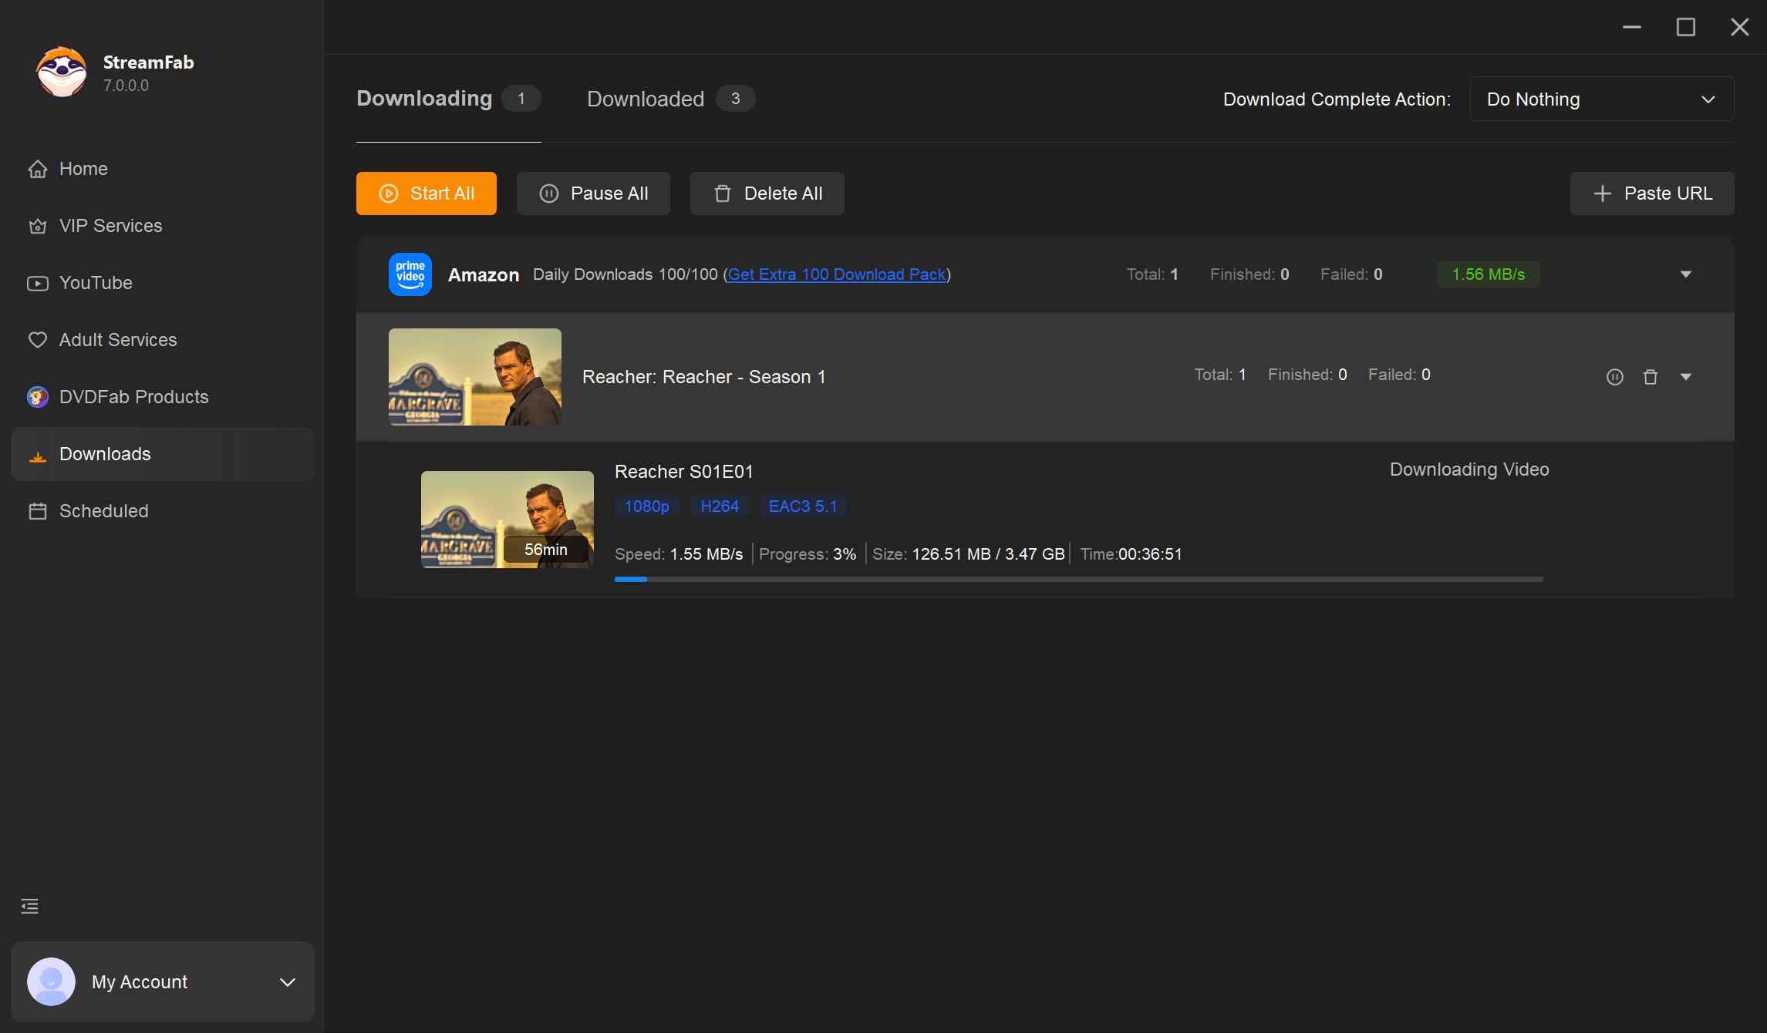Viewport: 1767px width, 1033px height.
Task: Open the YouTube downloader section
Action: click(x=96, y=283)
